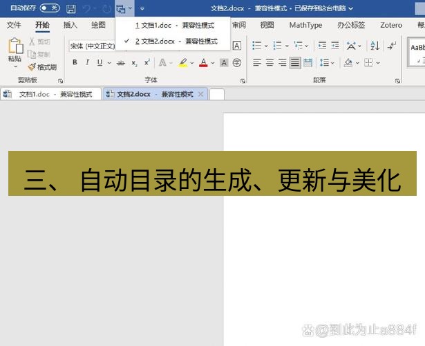425x346 pixels.
Task: Click the Character Border icon
Action: point(237,46)
